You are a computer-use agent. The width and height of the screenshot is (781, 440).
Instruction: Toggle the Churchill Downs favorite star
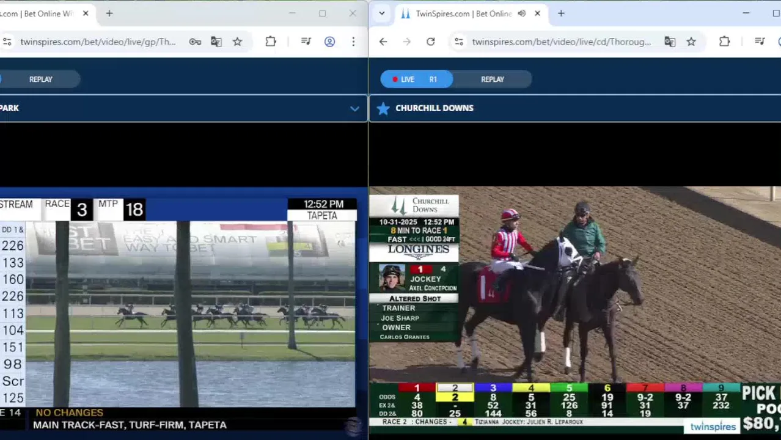tap(383, 108)
